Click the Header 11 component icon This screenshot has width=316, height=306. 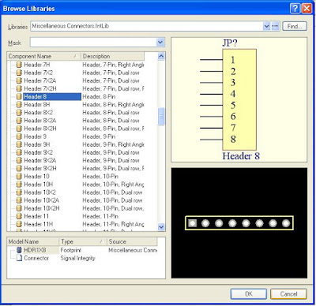coord(19,216)
